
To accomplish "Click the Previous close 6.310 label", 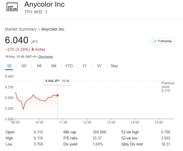I will point(168,87).
